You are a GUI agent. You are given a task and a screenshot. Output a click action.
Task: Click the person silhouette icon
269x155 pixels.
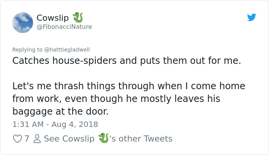point(37,138)
